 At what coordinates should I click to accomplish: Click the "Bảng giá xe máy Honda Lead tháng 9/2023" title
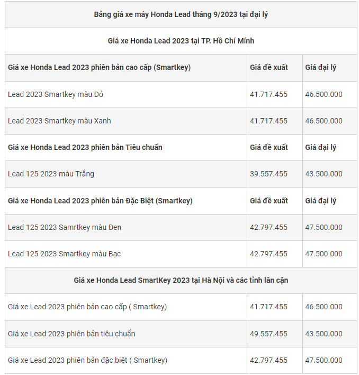[x=181, y=14]
